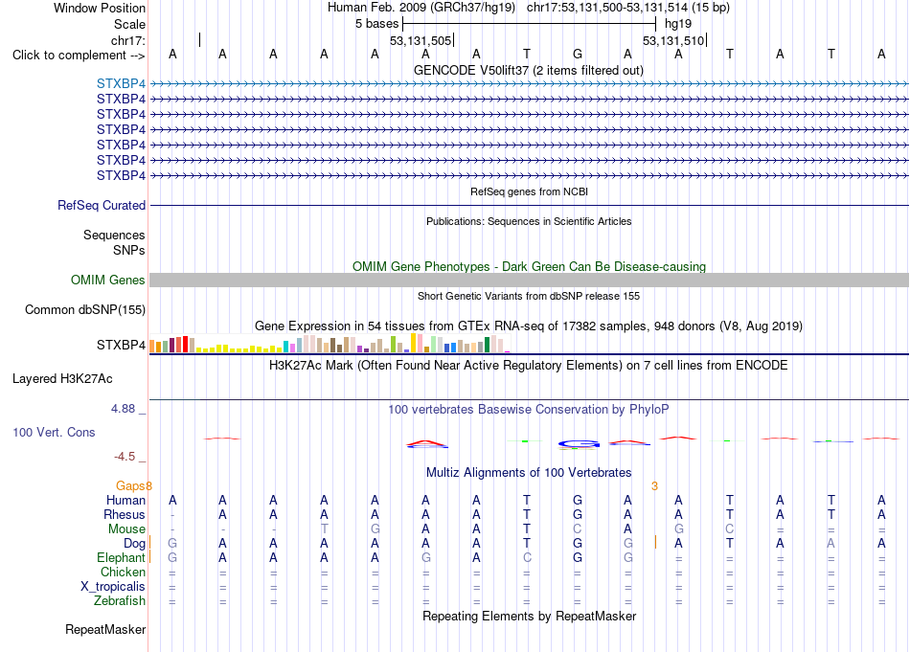Click the RefSeq Curated horizontal gene line
910x652 pixels.
pyautogui.click(x=529, y=205)
